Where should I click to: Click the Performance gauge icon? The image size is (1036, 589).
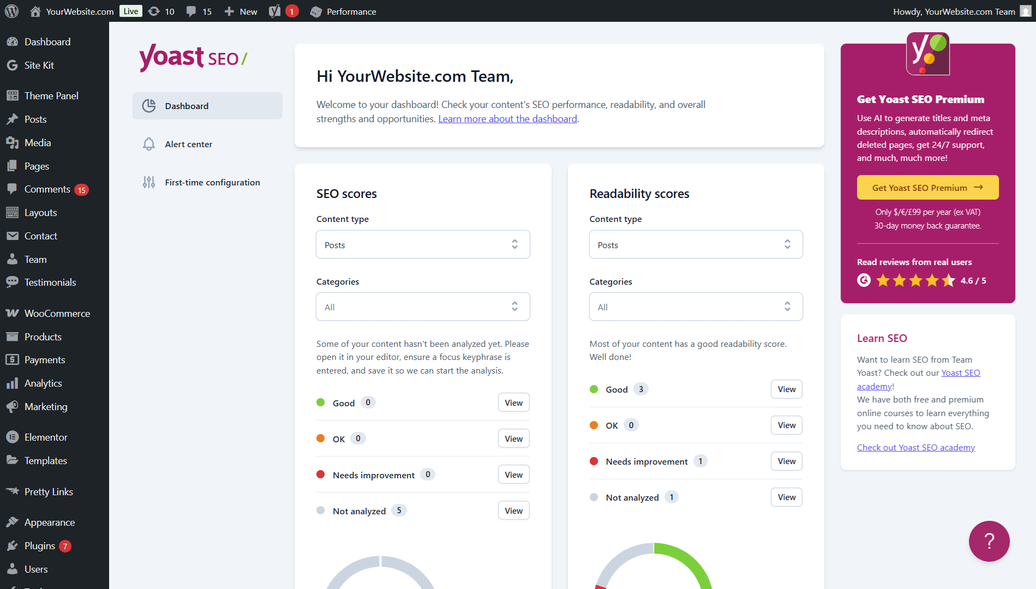point(316,11)
